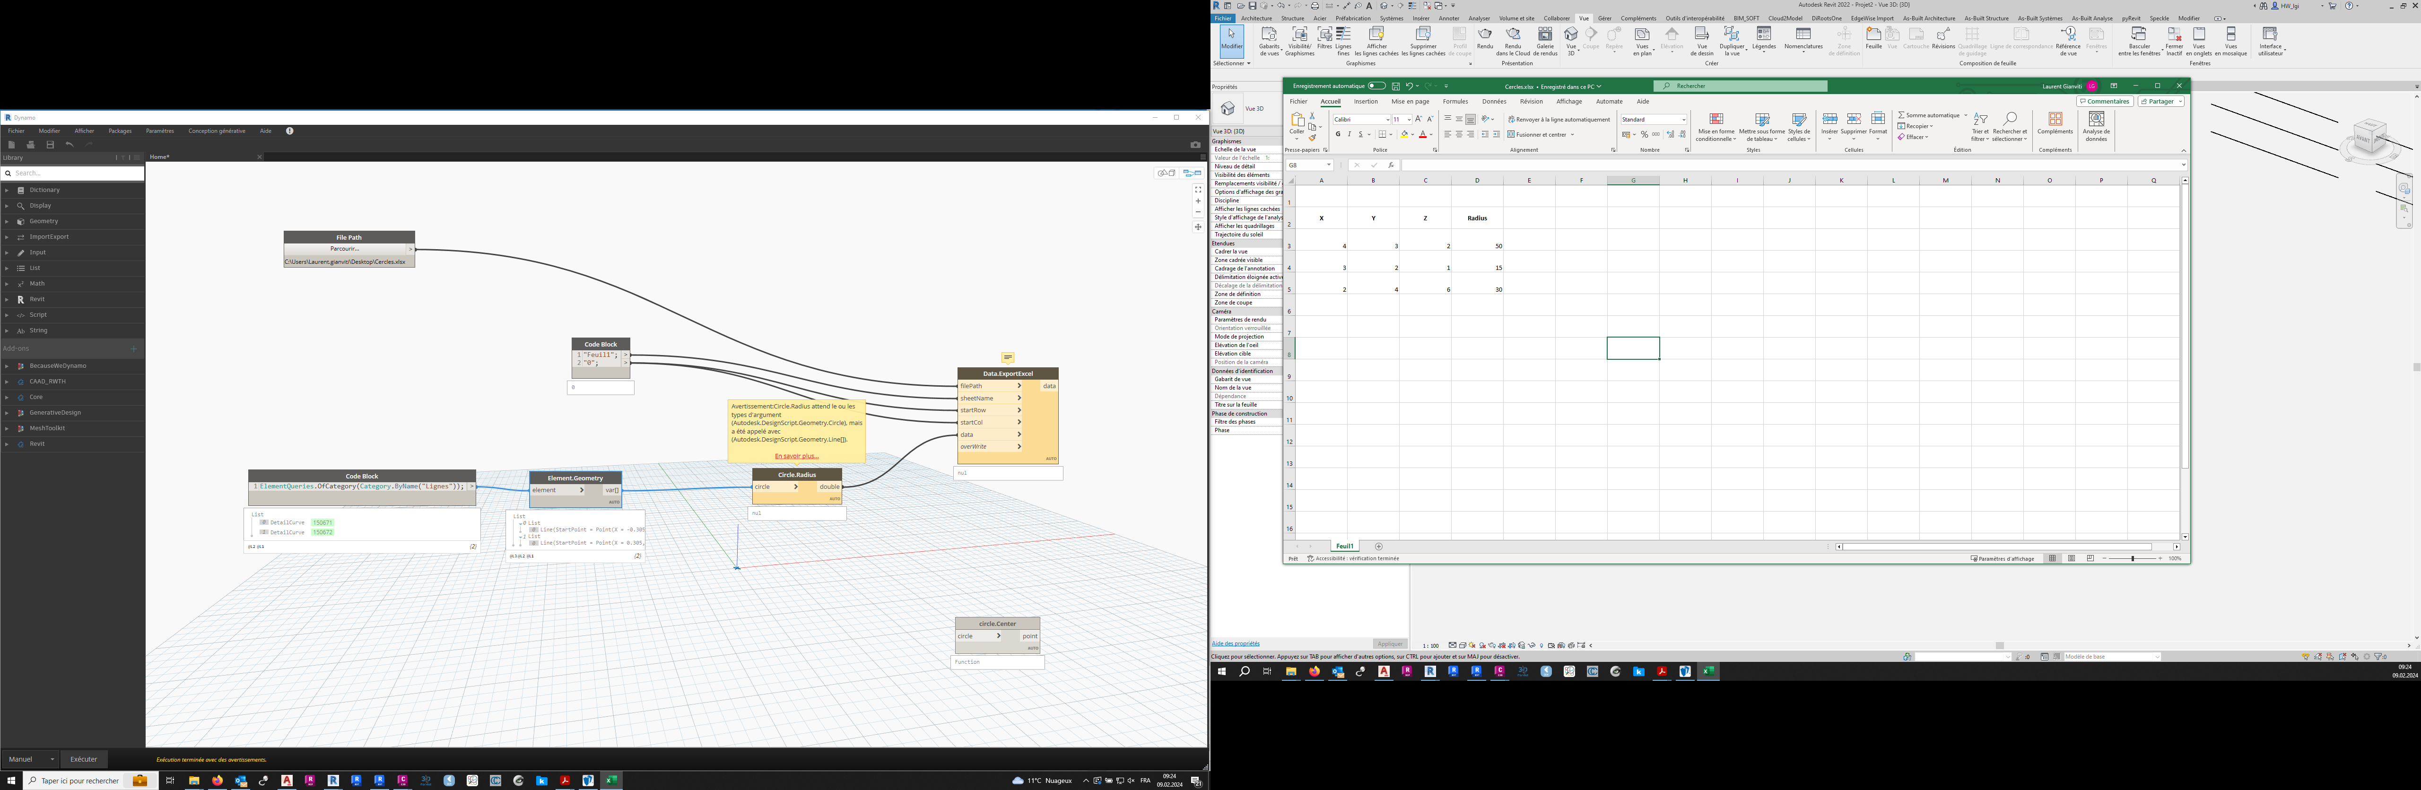Click Revit's Lignes fines icon

[1343, 34]
